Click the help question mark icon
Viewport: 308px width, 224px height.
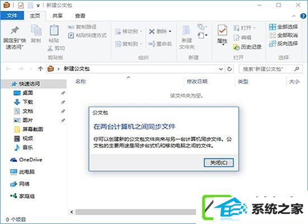coord(303,16)
